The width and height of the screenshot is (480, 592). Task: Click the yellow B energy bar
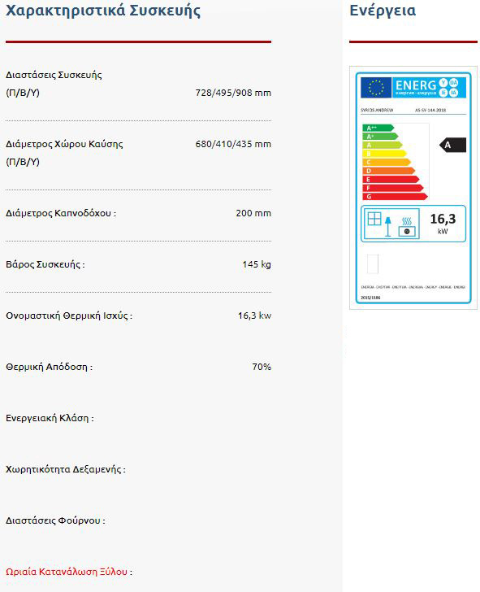(384, 154)
